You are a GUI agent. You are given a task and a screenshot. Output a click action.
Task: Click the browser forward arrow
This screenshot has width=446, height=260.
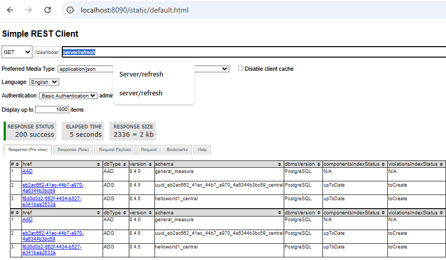click(29, 10)
